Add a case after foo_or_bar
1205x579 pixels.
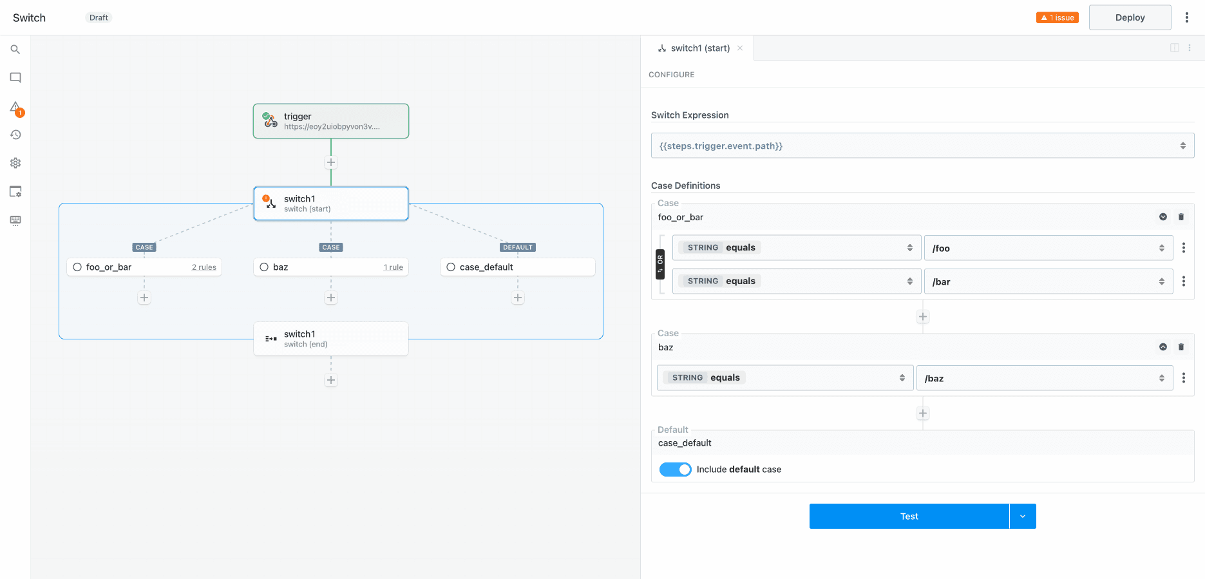[x=923, y=317]
